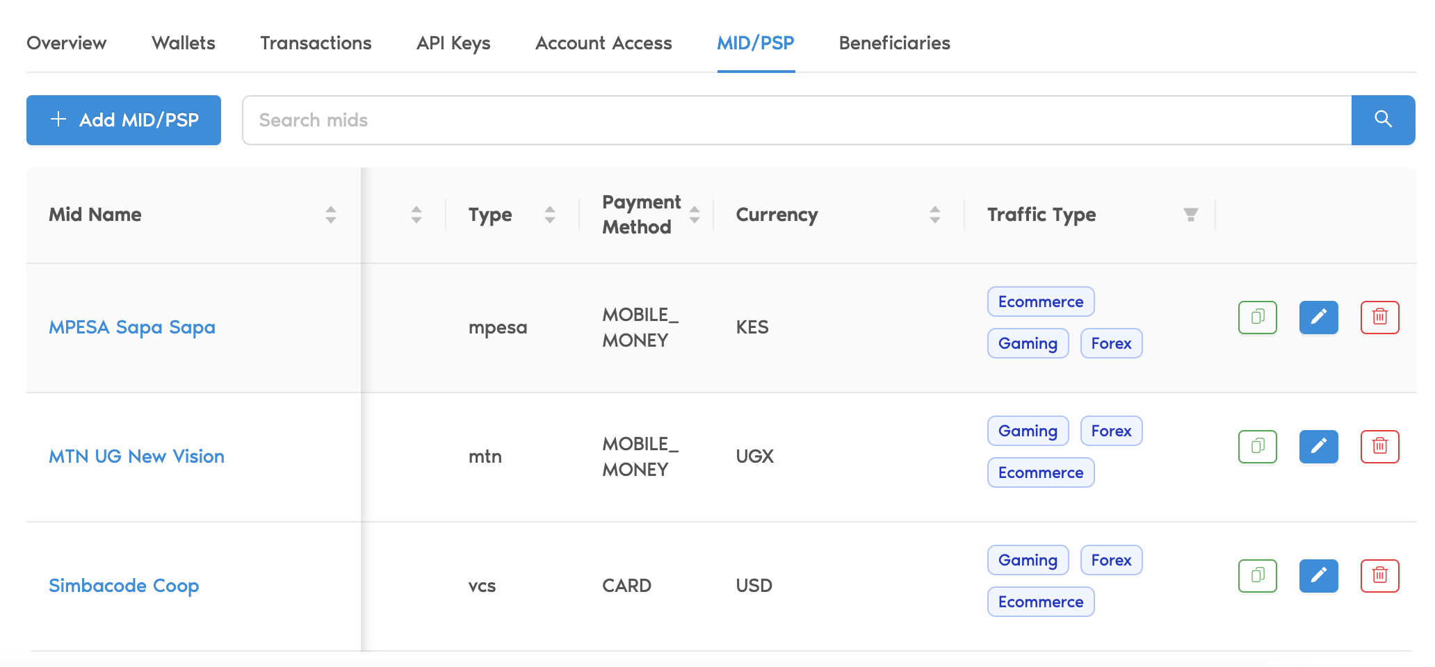Sort by Payment Method column
1435x667 pixels.
point(694,215)
